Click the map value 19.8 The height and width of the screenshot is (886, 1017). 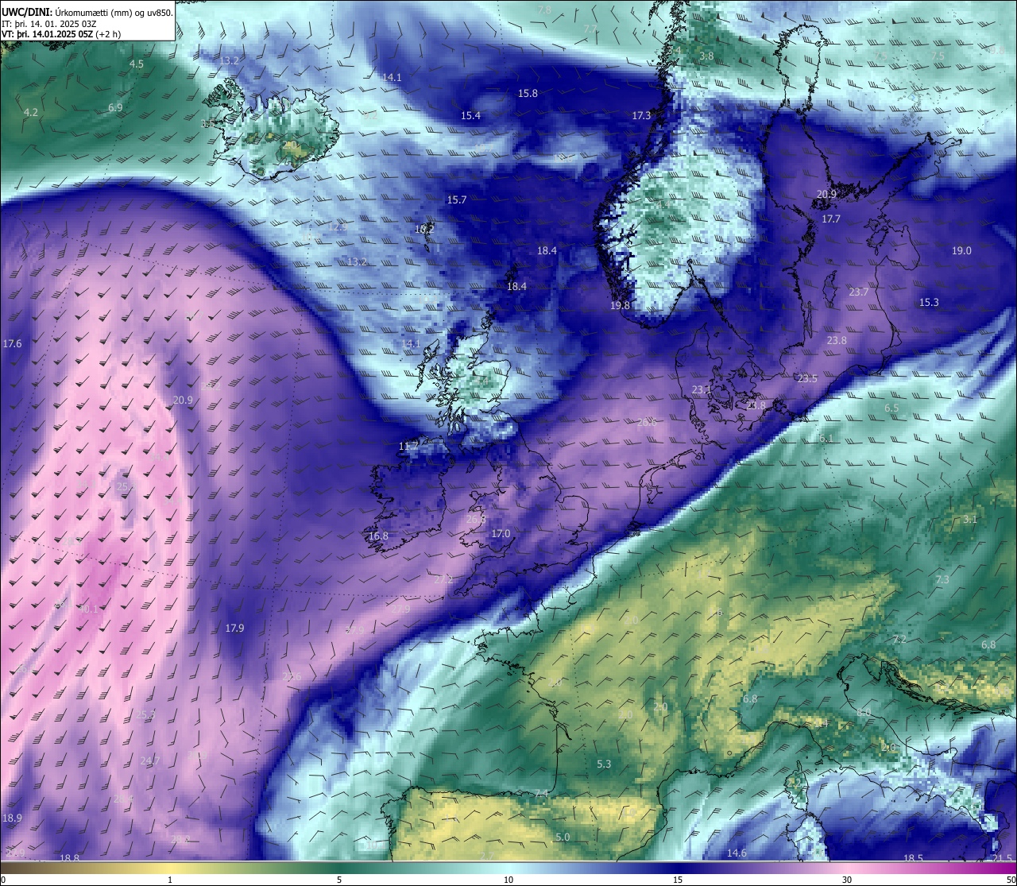620,305
